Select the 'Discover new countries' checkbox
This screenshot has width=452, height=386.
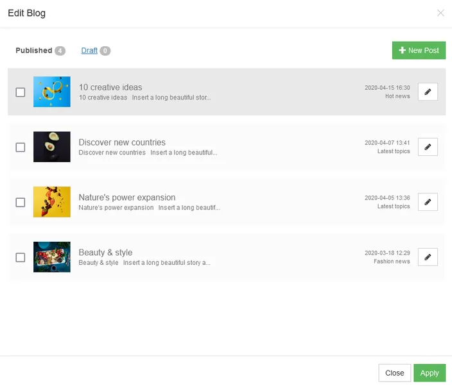click(x=21, y=147)
